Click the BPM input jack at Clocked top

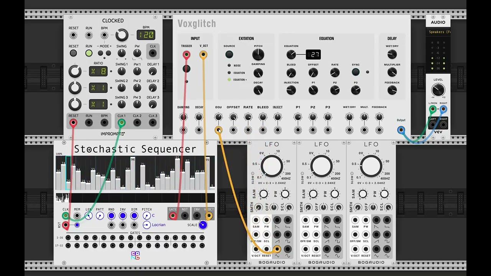pos(104,35)
